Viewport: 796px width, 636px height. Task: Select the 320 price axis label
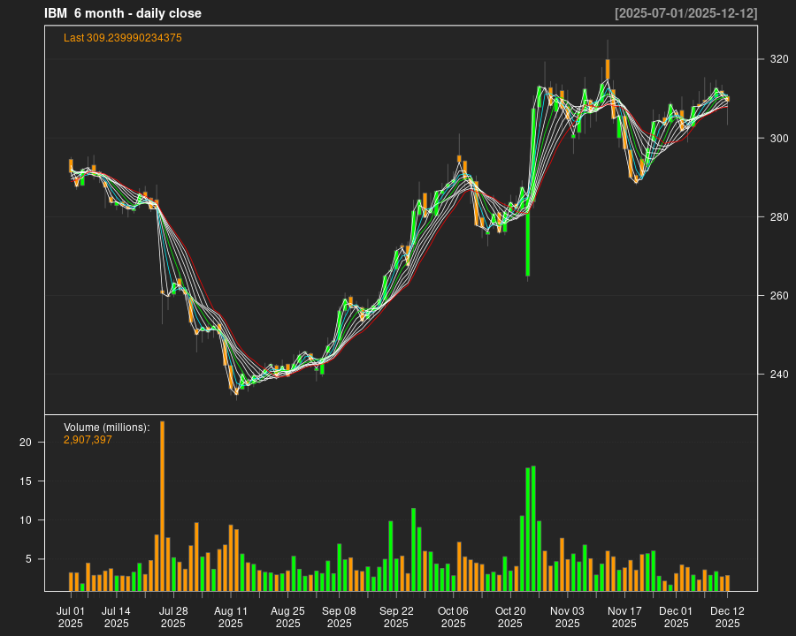pos(778,59)
